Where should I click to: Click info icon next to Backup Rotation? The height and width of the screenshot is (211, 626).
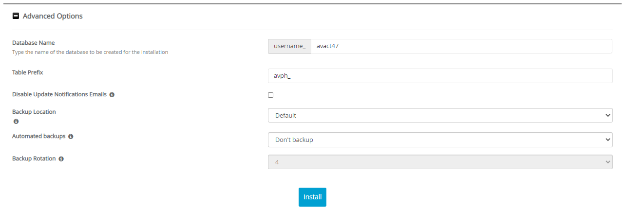tap(61, 159)
